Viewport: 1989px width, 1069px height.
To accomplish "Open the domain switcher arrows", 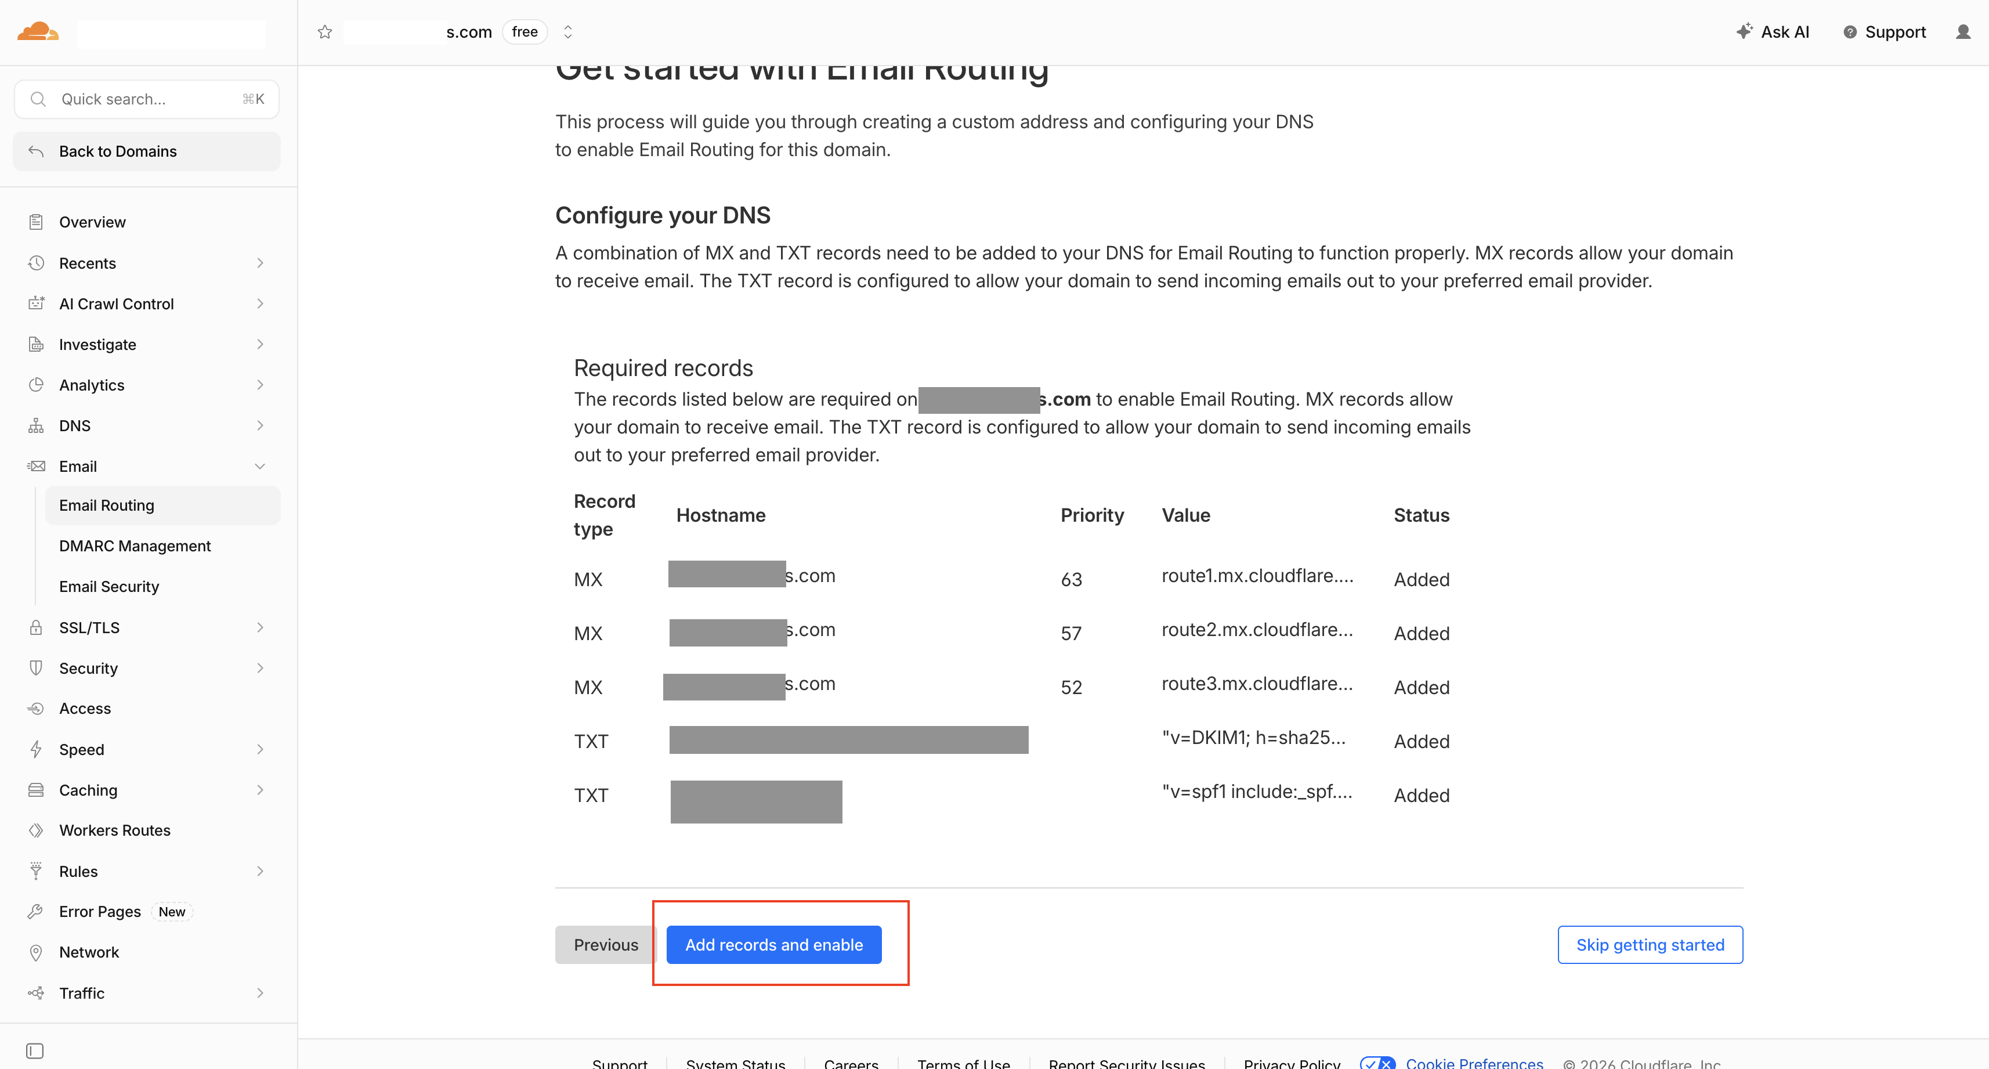I will 567,32.
